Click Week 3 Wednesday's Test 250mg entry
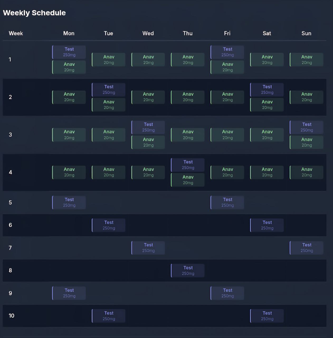Viewport: 333px width, 338px height. tap(148, 127)
